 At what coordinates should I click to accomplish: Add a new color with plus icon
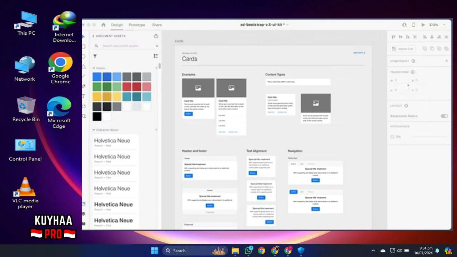156,68
